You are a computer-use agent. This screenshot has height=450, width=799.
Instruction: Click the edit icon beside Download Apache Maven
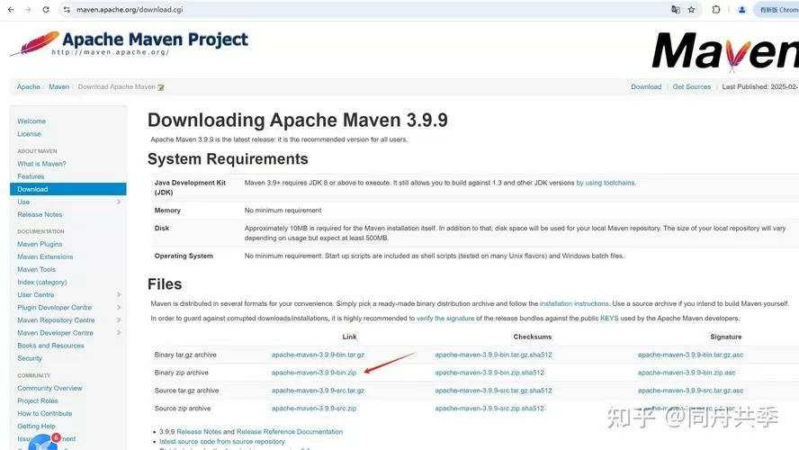[x=161, y=87]
